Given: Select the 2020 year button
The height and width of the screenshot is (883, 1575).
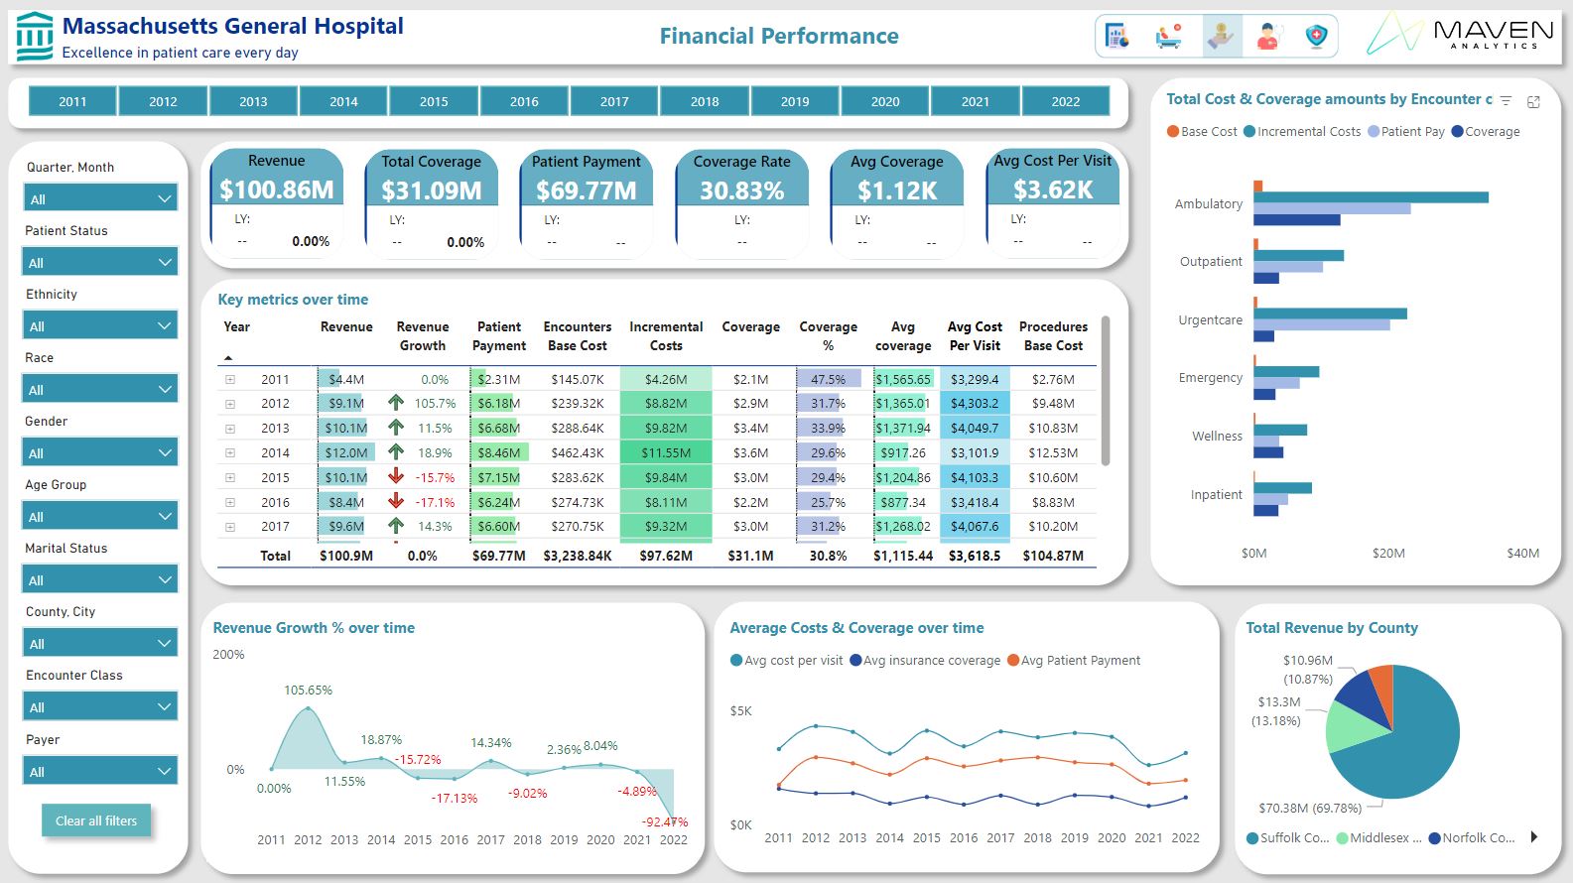Looking at the screenshot, I should pos(885,101).
